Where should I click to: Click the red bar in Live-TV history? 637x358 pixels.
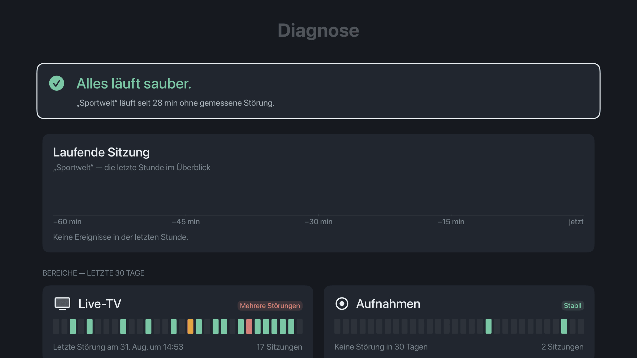(x=249, y=326)
